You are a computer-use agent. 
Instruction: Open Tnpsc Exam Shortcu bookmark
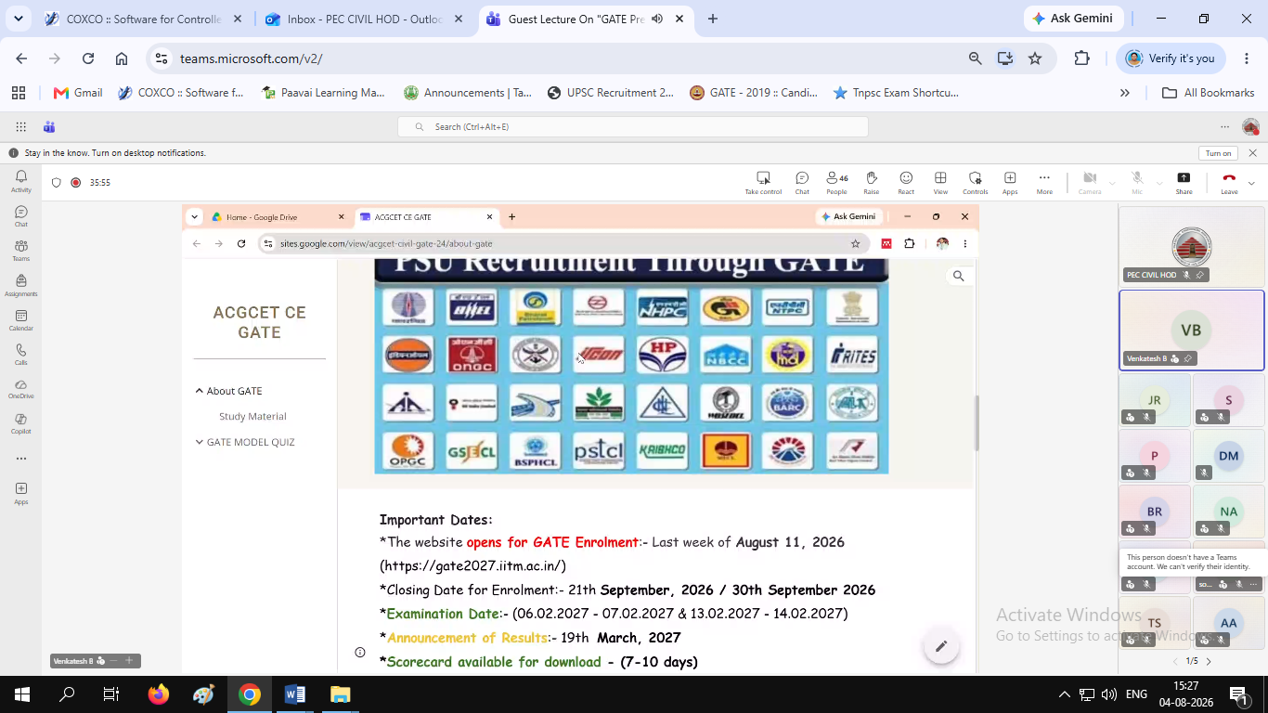pyautogui.click(x=896, y=93)
